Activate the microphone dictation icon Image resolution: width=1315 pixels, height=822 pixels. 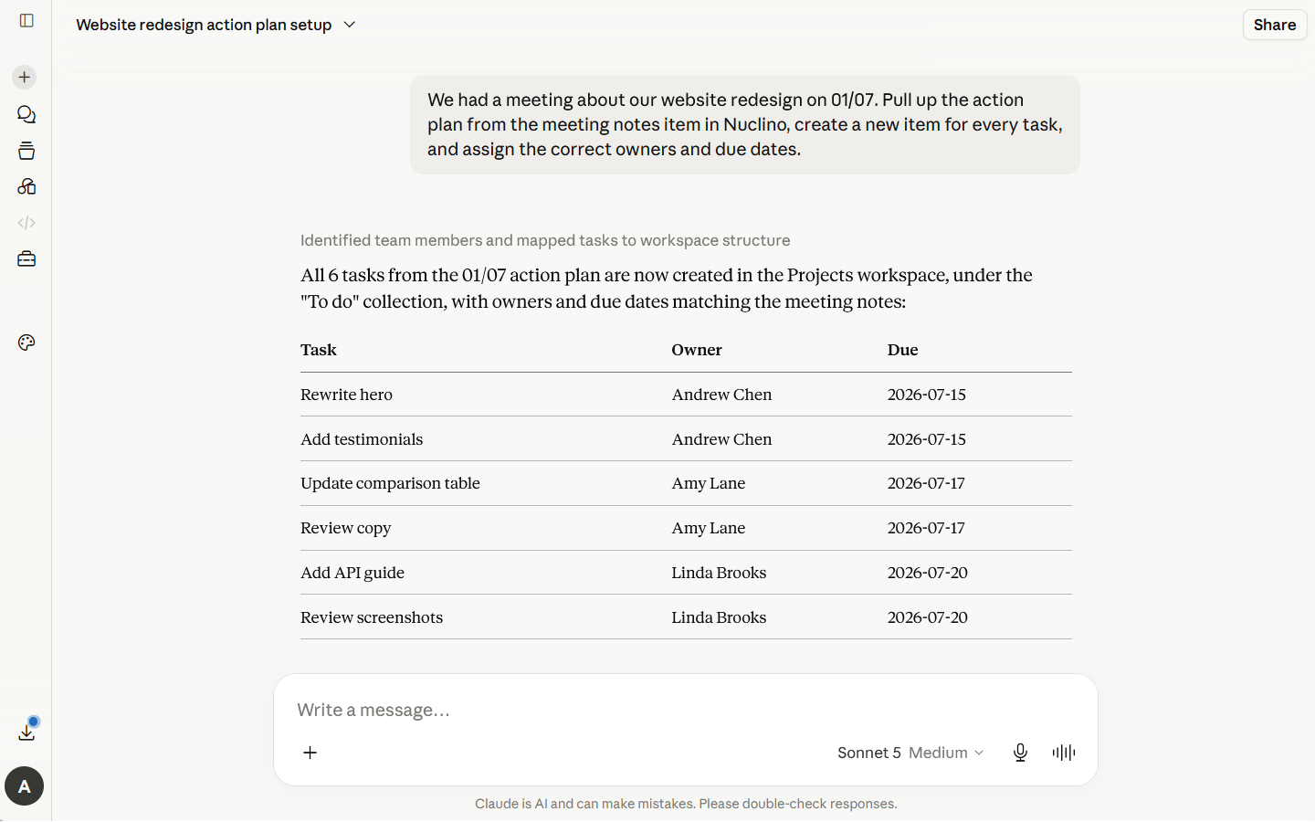click(x=1020, y=753)
